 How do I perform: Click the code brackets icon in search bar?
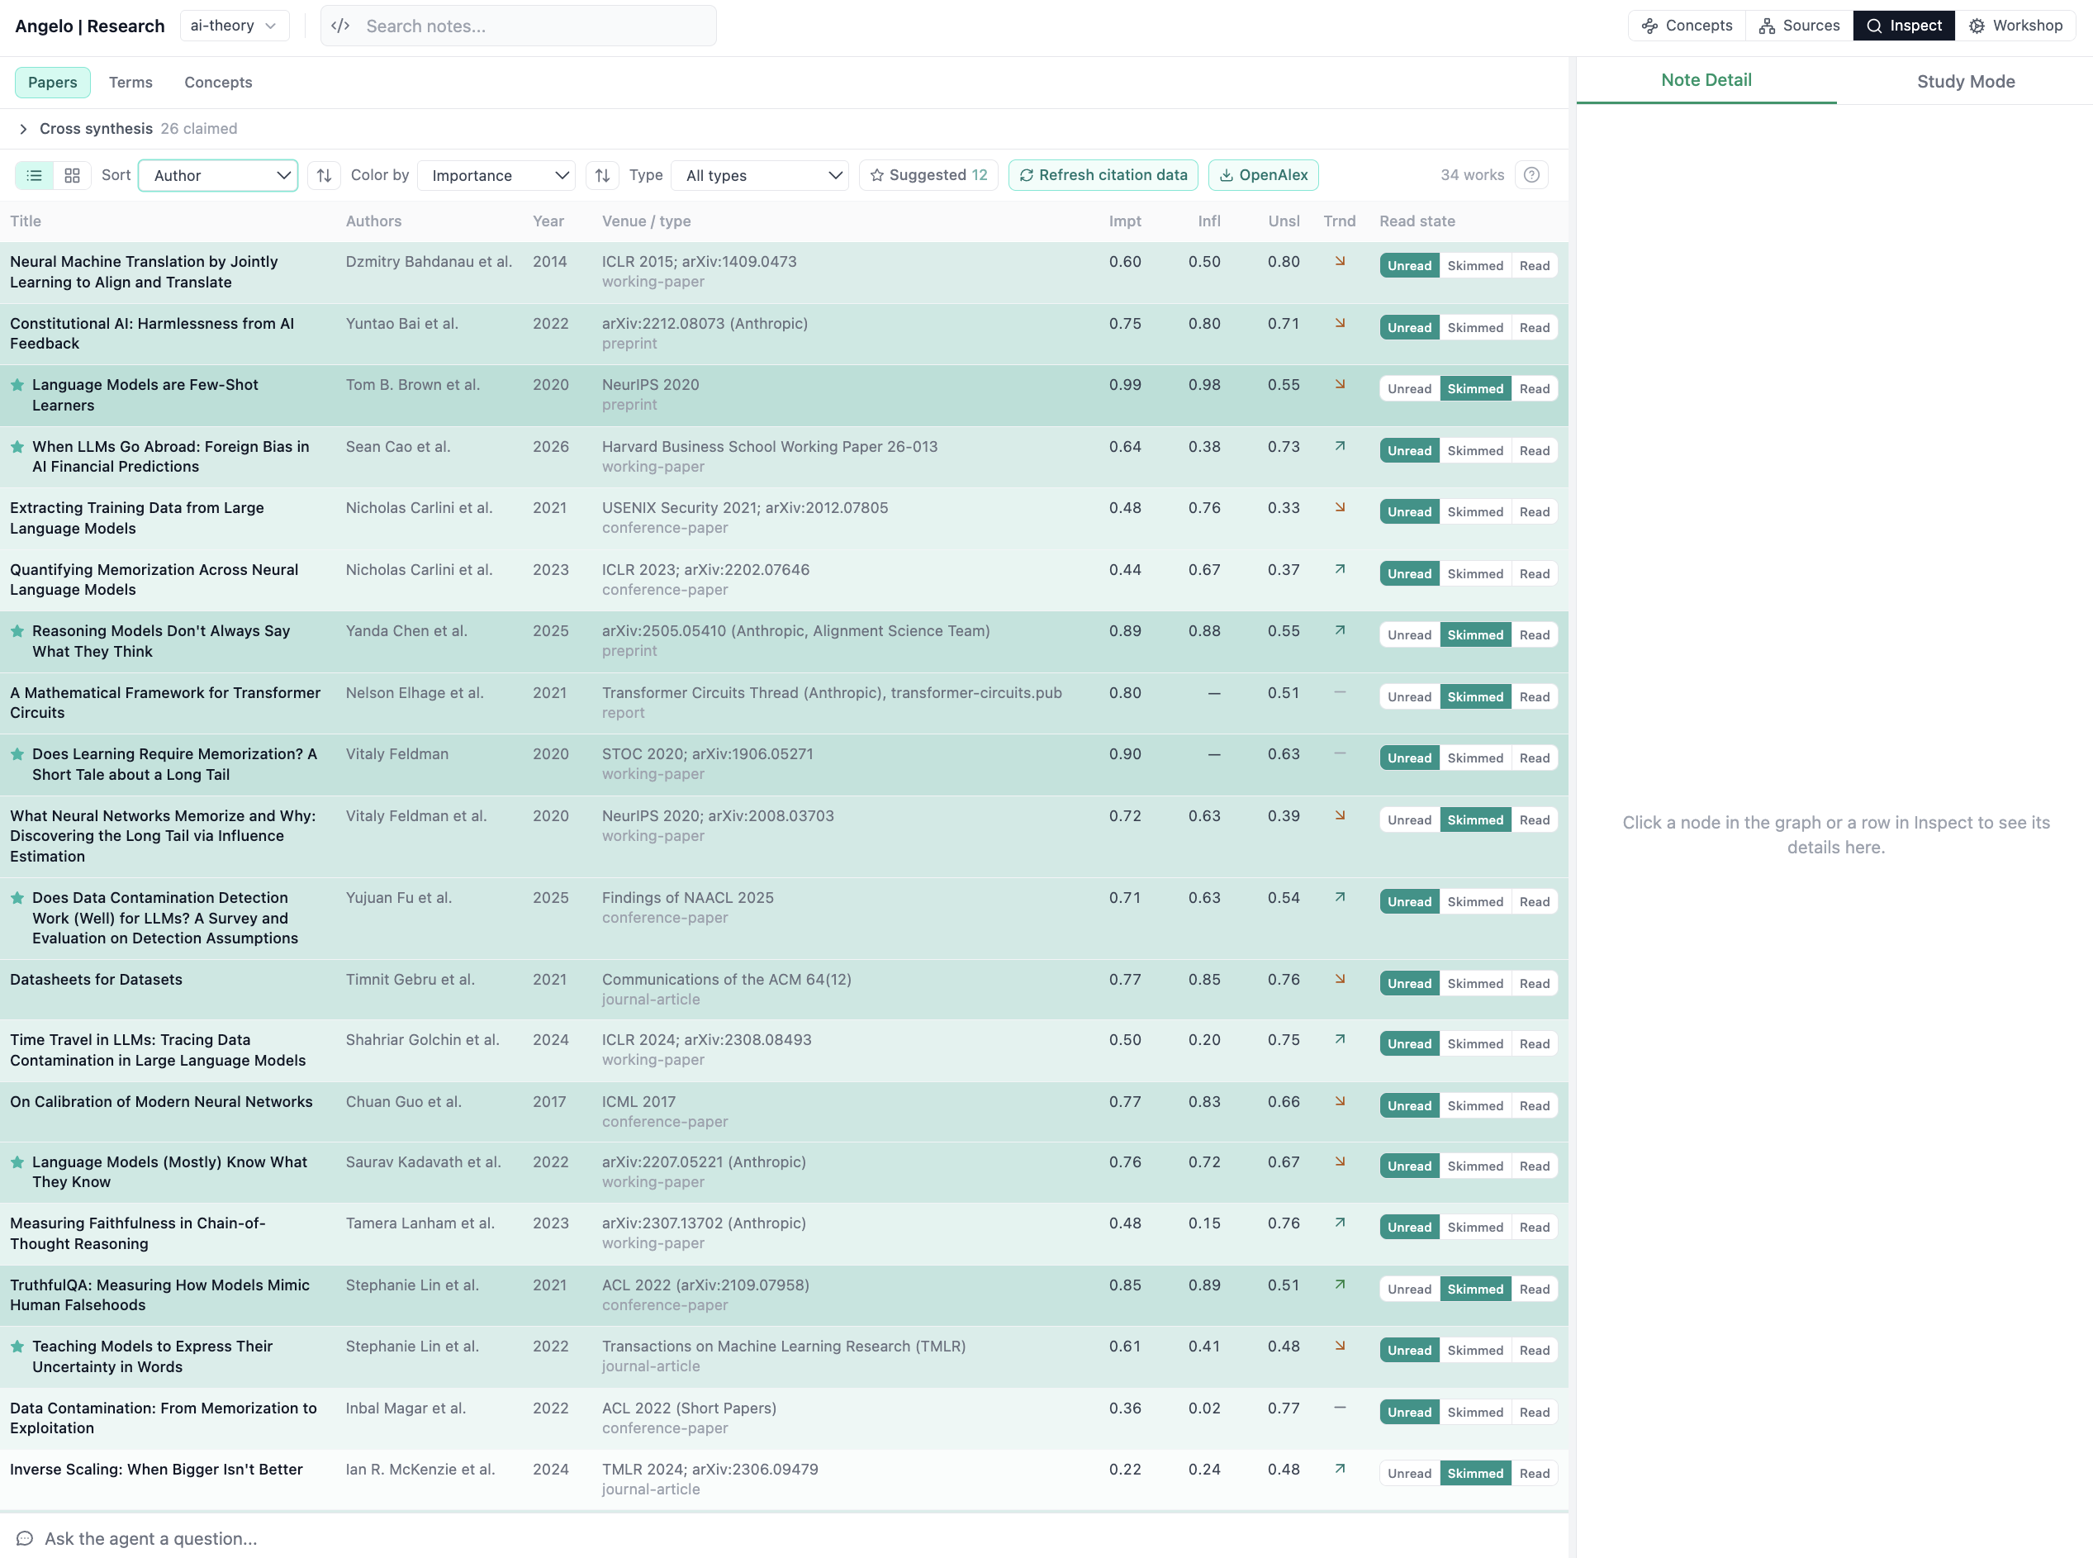click(x=341, y=26)
